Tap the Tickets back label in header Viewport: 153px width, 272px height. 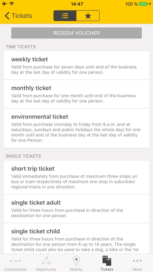coord(22,16)
